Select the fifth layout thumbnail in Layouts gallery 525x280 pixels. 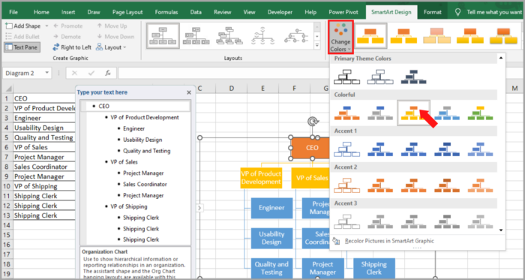point(296,36)
